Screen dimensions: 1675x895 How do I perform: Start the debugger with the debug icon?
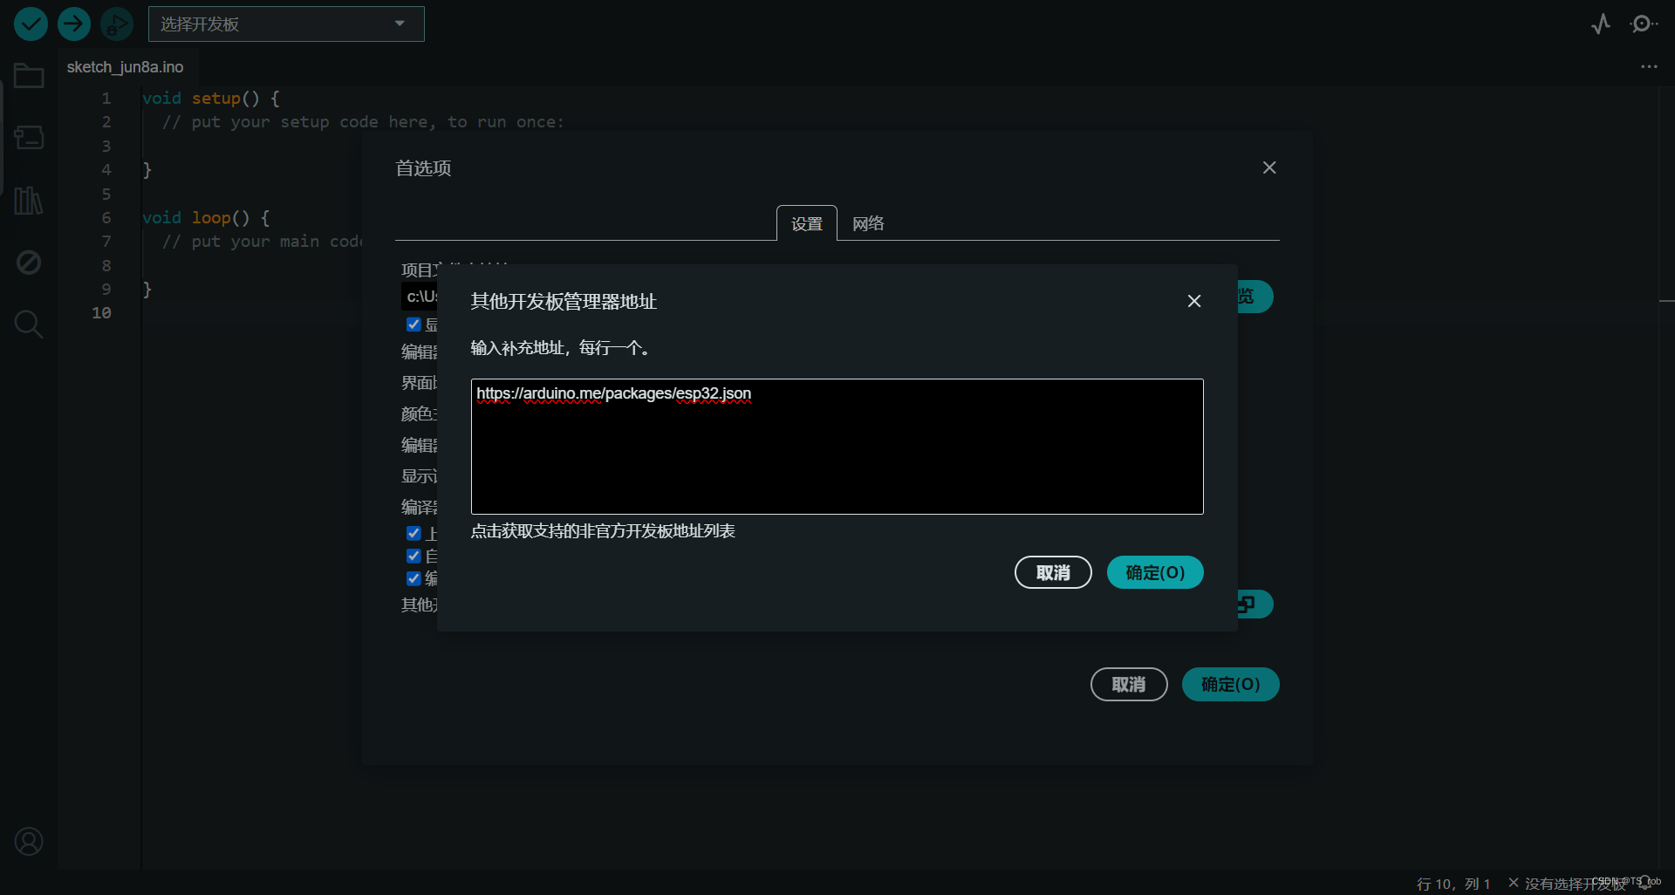click(117, 24)
